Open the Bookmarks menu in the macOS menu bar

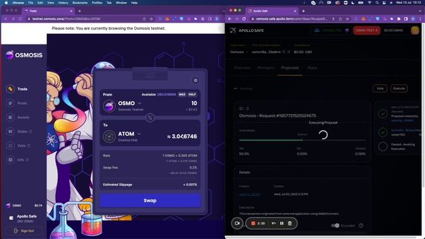pyautogui.click(x=80, y=3)
